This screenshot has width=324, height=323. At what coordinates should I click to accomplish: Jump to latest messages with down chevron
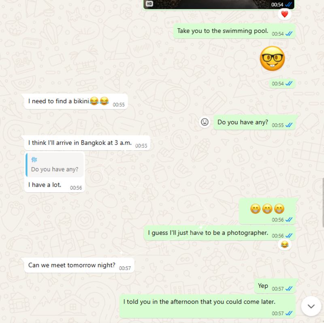pos(311,306)
